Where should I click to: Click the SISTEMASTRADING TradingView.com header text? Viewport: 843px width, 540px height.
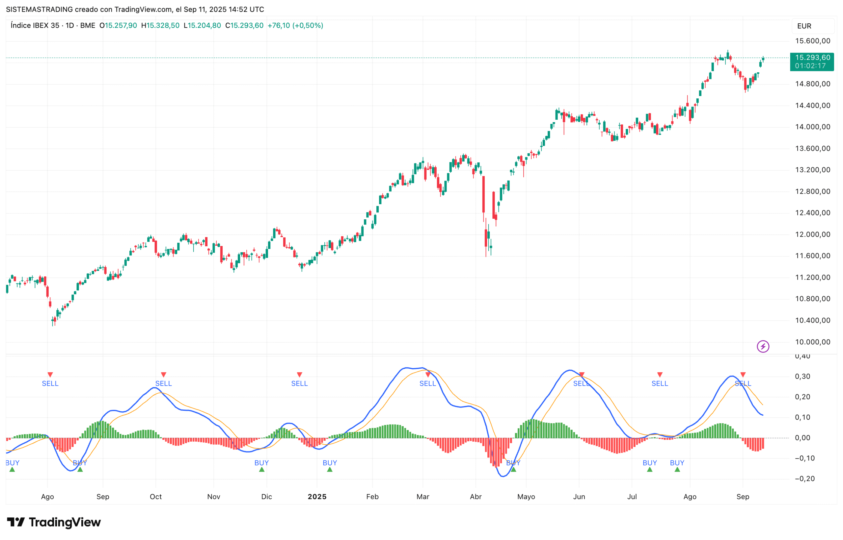pyautogui.click(x=135, y=10)
